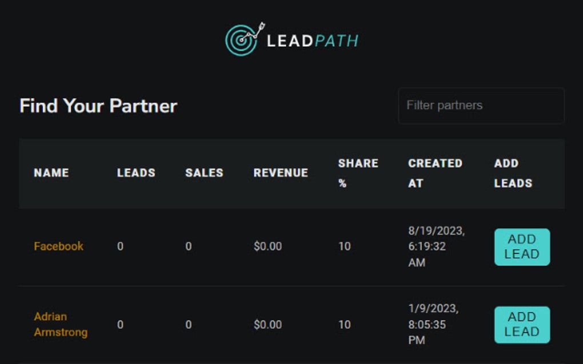
Task: Select the Facebook row's $0.00 revenue cell
Action: [267, 246]
